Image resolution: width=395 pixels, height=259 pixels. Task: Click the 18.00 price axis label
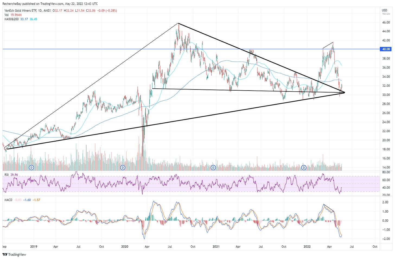386,149
